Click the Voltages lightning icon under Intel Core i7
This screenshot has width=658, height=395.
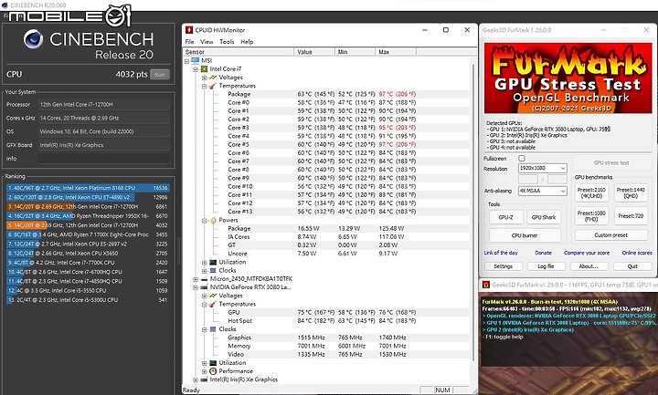pyautogui.click(x=213, y=78)
